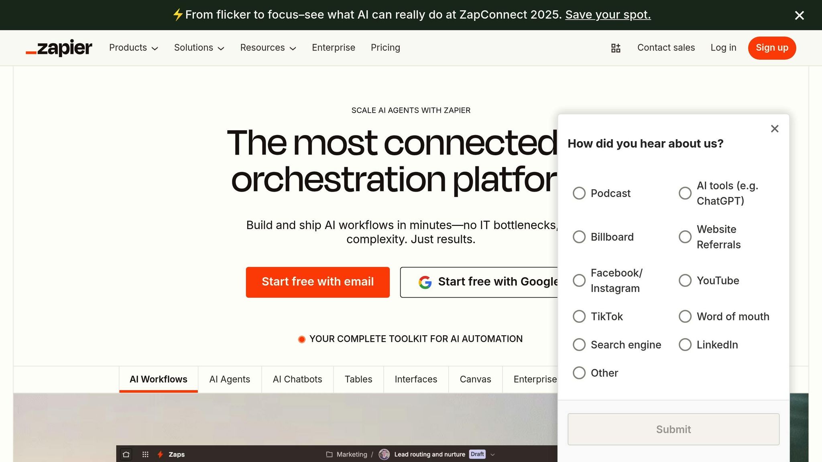This screenshot has width=822, height=462.
Task: Expand the Draft status chevron
Action: [x=492, y=454]
